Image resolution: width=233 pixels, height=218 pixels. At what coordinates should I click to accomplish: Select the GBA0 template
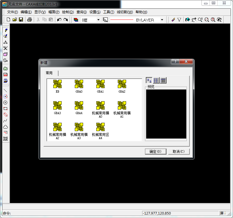coord(79,87)
